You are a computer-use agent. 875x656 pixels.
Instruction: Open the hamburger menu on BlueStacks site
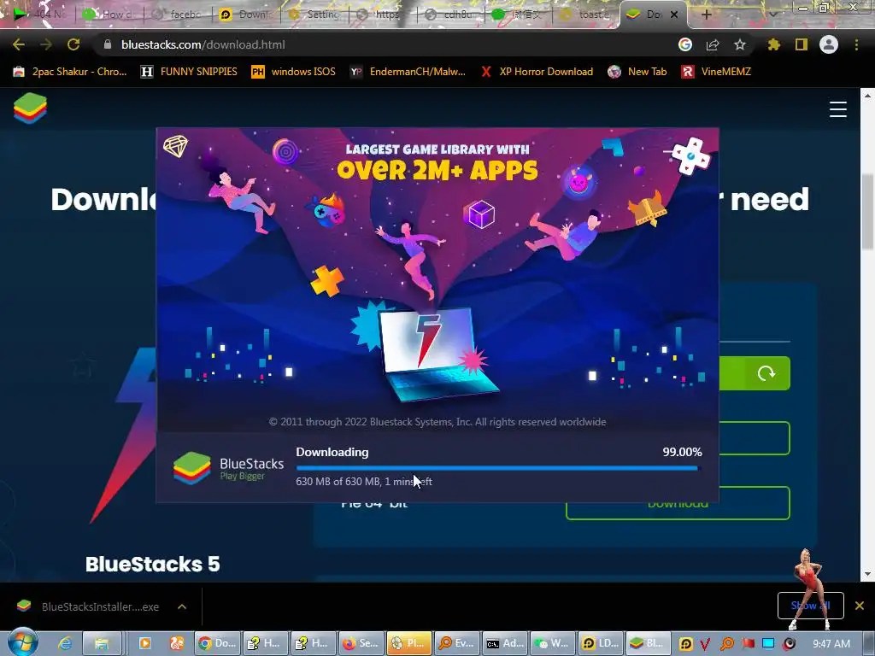(837, 109)
